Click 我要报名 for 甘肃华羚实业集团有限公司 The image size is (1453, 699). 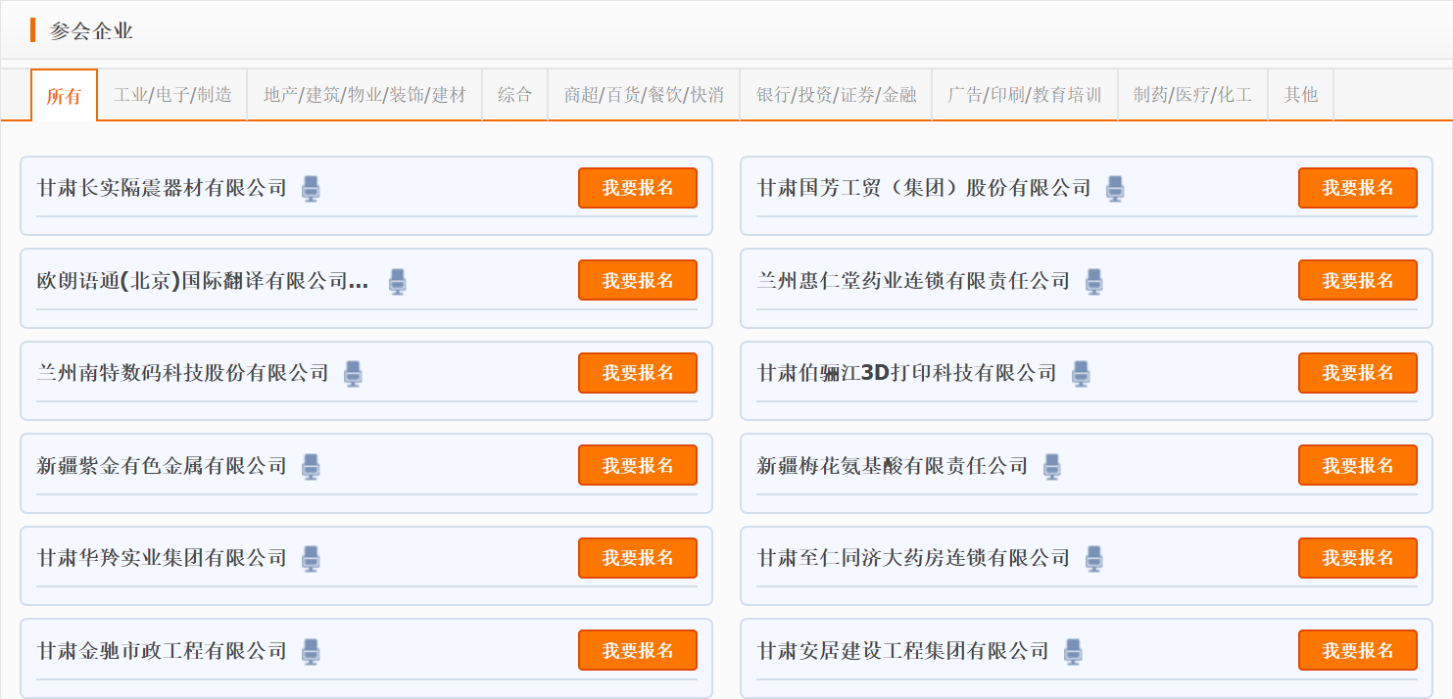(x=638, y=558)
